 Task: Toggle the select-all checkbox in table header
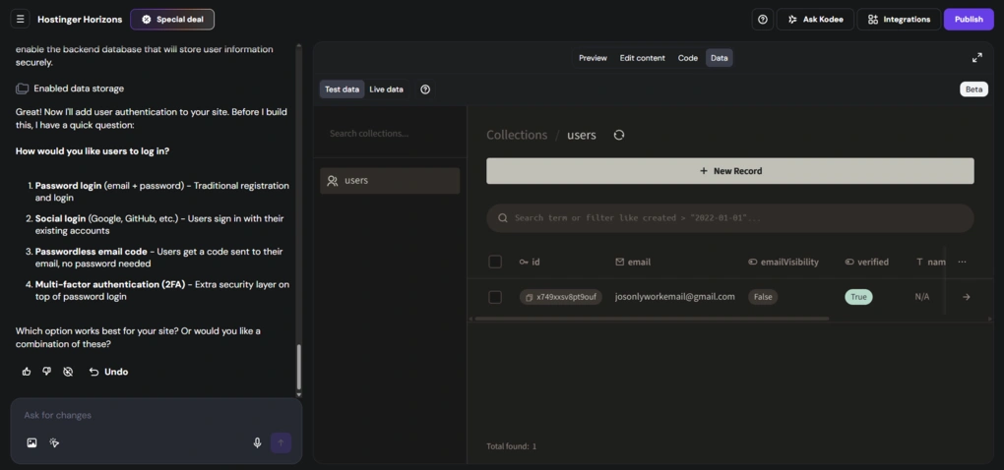495,262
